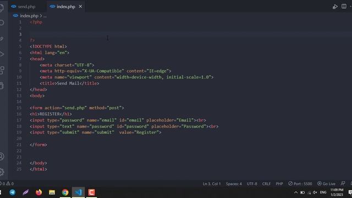Click the email input line 17
Image resolution: width=352 pixels, height=198 pixels.
118,120
